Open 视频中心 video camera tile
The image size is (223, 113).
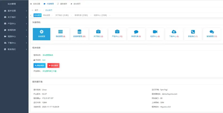(x=155, y=34)
